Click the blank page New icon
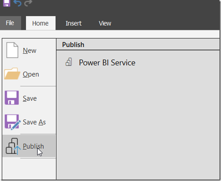Screen dimensions: 221x181 tap(12, 50)
